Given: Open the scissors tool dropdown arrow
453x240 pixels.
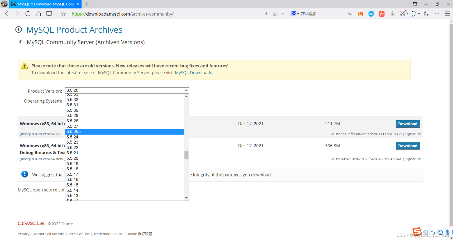Looking at the screenshot, I should pyautogui.click(x=407, y=13).
